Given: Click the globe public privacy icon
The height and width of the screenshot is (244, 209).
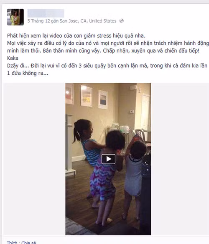Looking at the screenshot, I should point(122,21).
